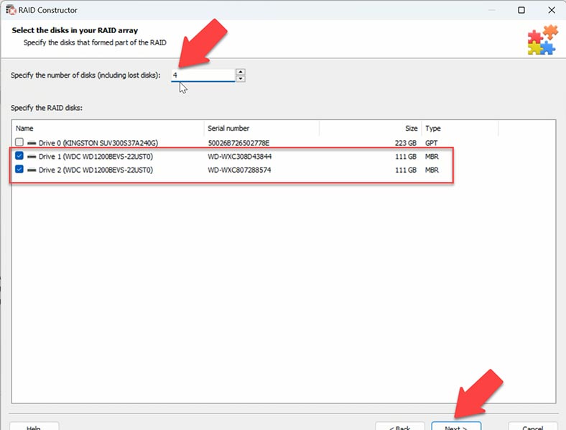This screenshot has height=430, width=566.
Task: Increase the number of disks with the up arrow
Action: click(241, 72)
